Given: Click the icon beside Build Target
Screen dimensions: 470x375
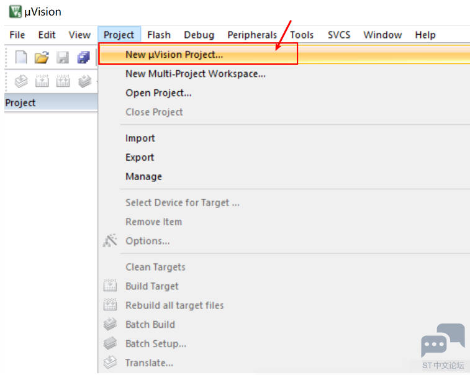Looking at the screenshot, I should click(x=110, y=286).
